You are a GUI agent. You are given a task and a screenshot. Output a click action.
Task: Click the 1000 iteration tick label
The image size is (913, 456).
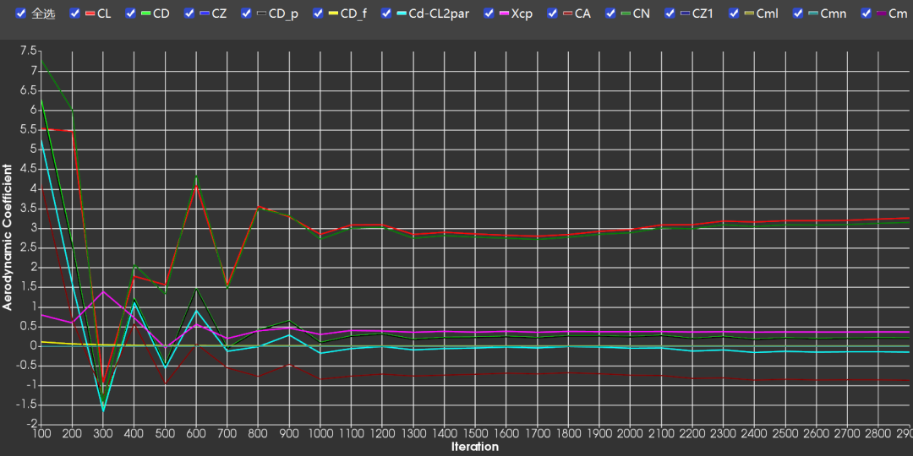point(320,434)
